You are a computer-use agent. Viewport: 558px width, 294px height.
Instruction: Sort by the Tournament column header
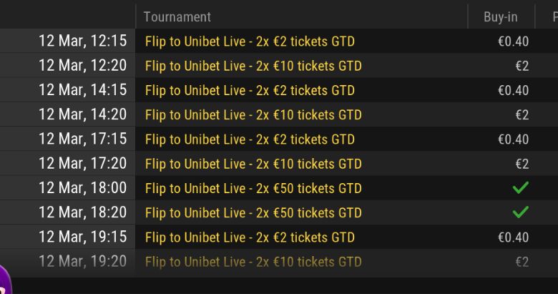coord(177,16)
